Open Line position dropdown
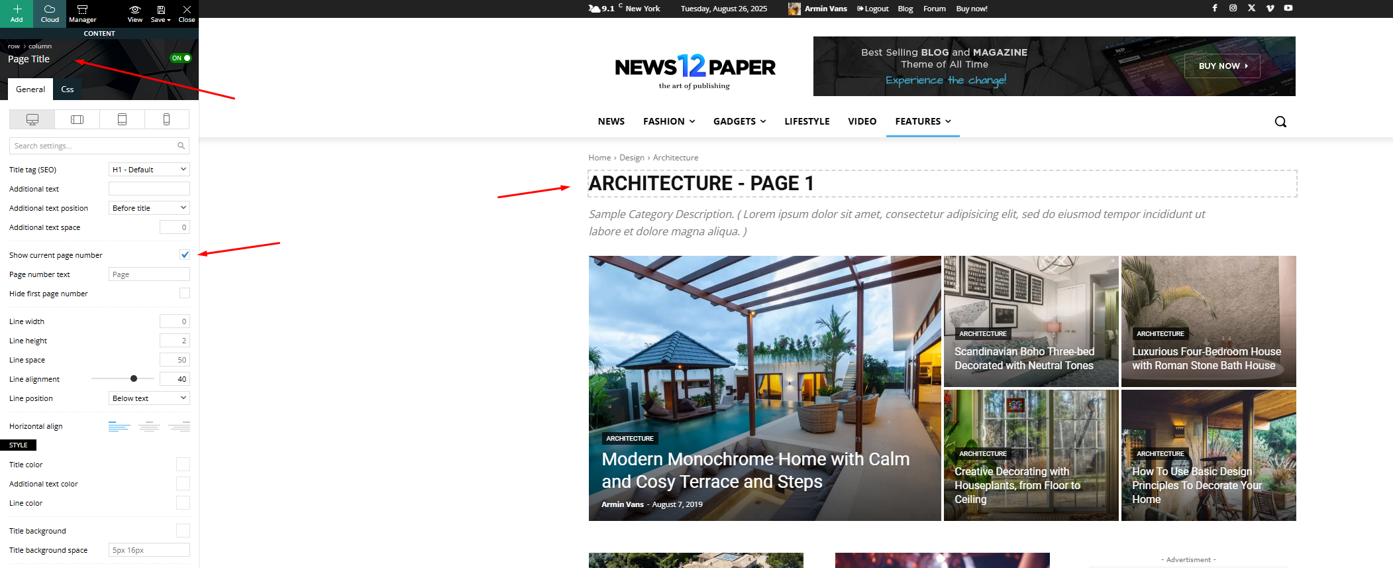The image size is (1393, 568). tap(149, 398)
